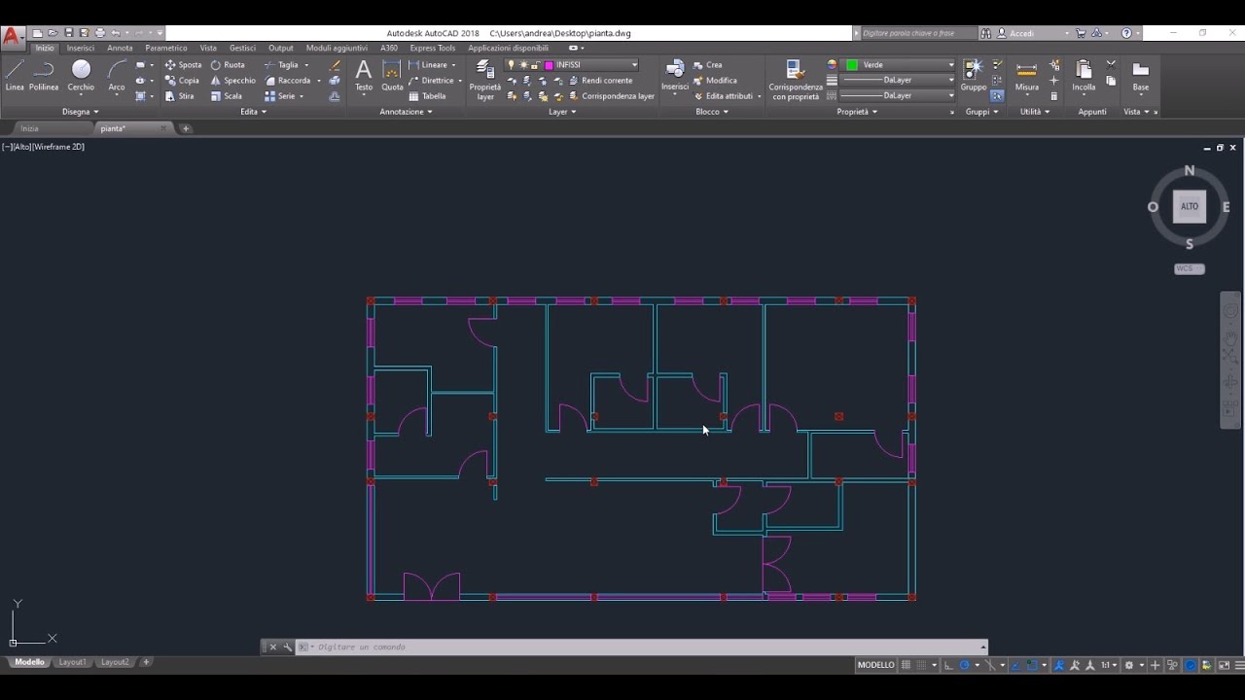The width and height of the screenshot is (1245, 700).
Task: Open the Inserisci ribbon tab
Action: pos(81,48)
